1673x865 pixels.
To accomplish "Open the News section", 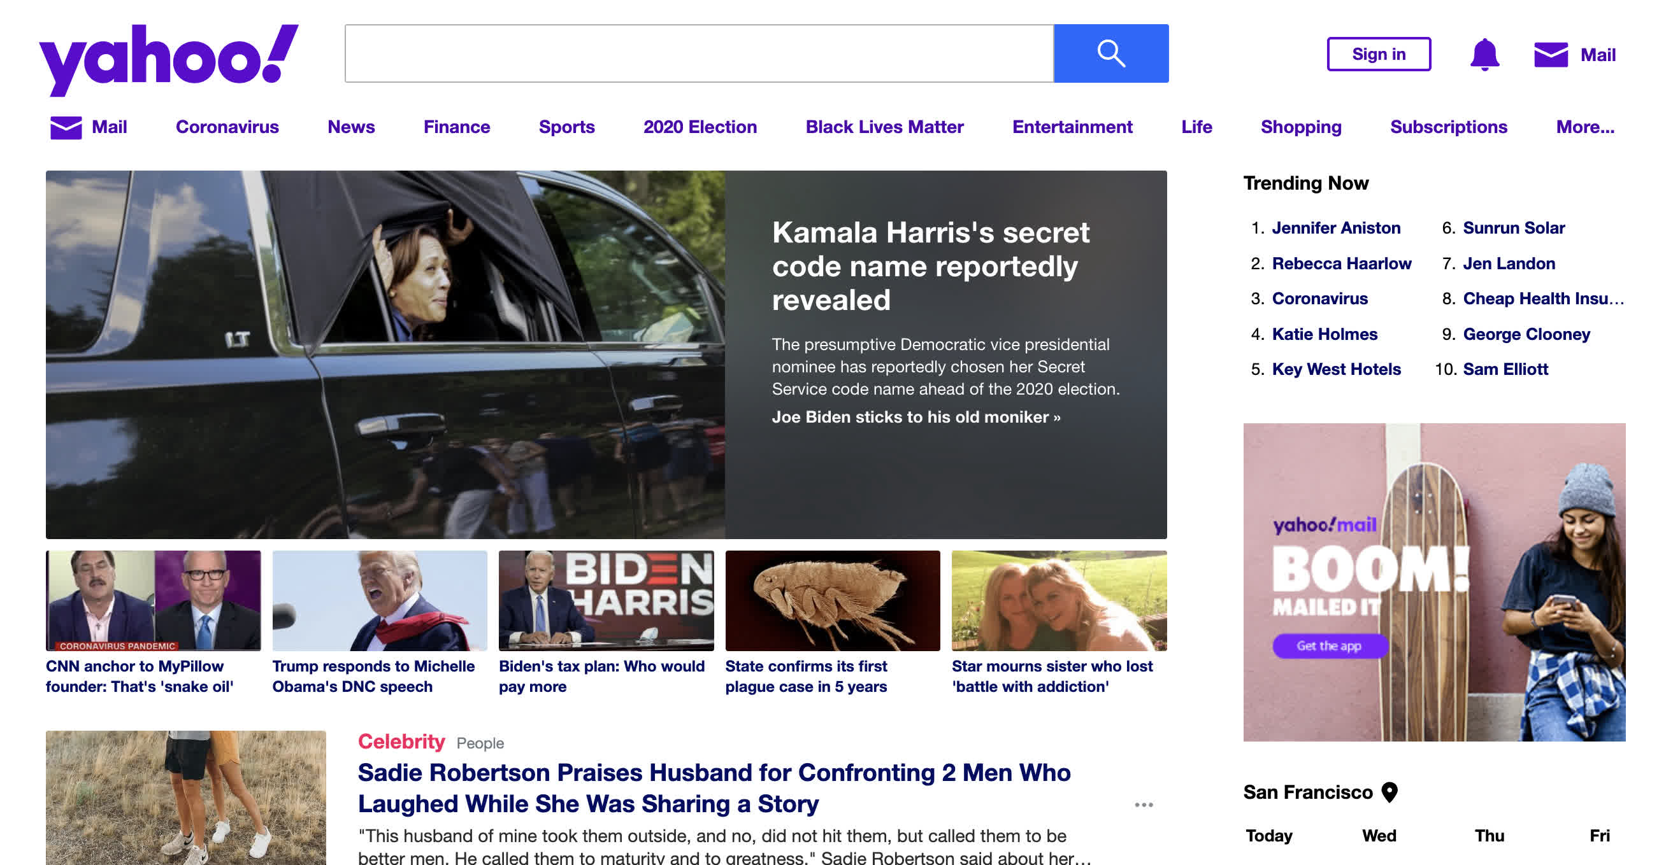I will click(x=352, y=127).
